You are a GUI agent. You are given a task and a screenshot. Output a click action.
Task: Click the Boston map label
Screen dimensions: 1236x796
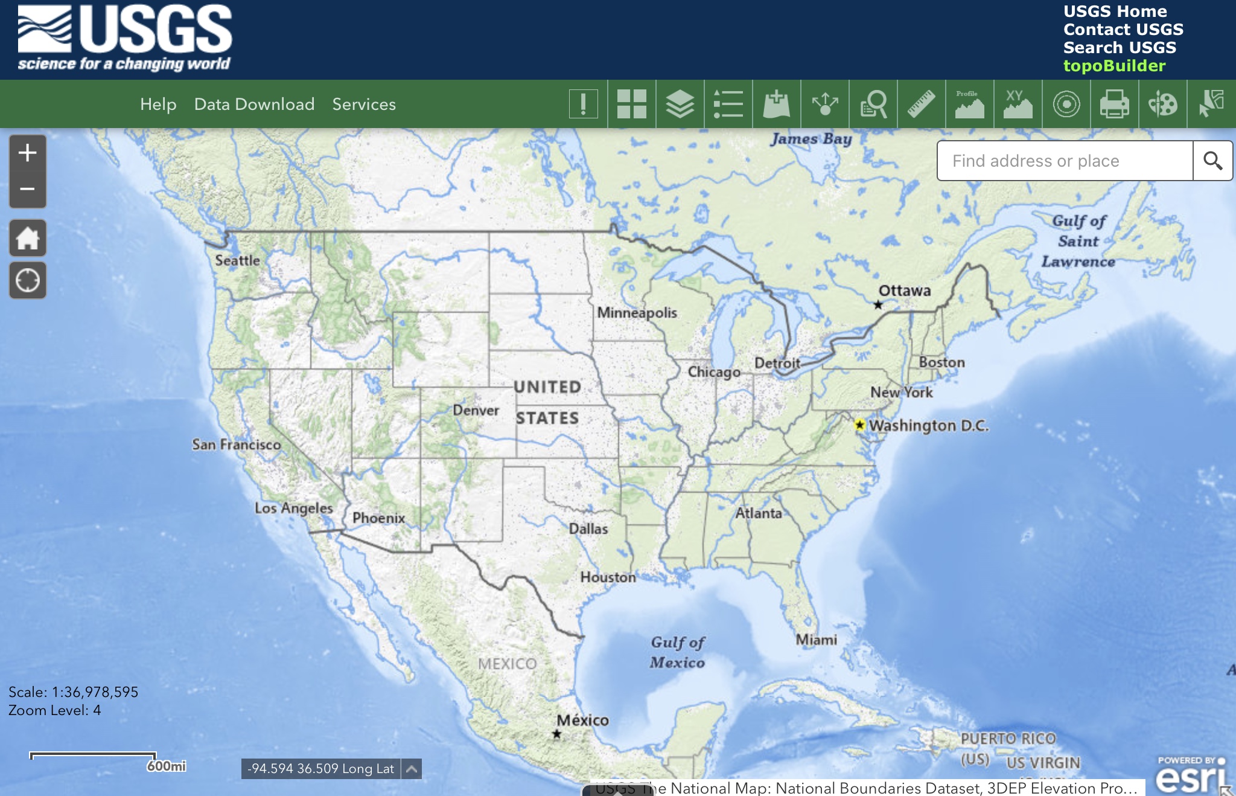[941, 362]
